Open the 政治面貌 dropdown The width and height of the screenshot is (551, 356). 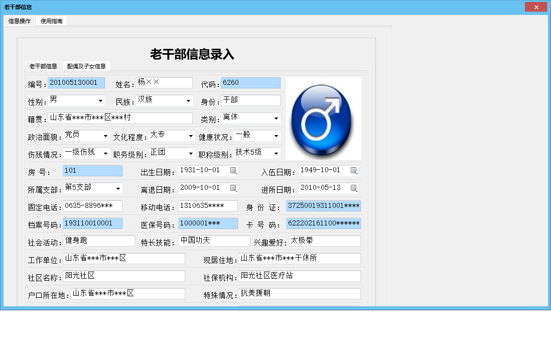coord(105,136)
